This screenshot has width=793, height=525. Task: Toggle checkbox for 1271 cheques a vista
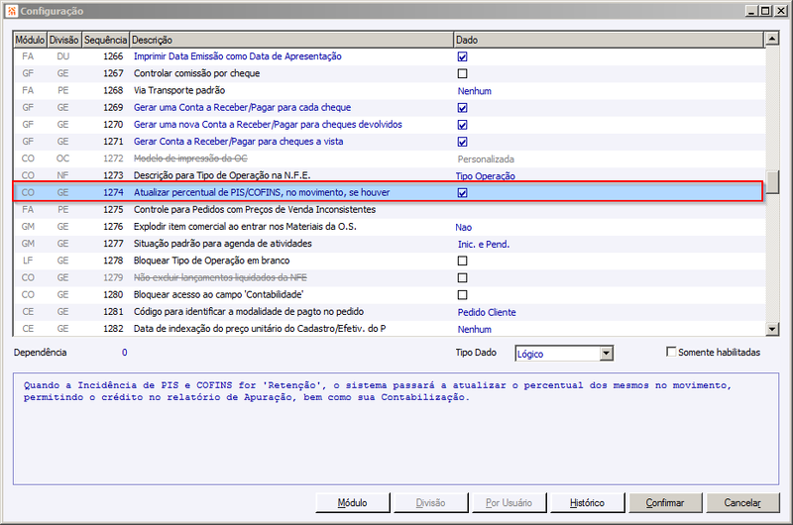coord(462,142)
